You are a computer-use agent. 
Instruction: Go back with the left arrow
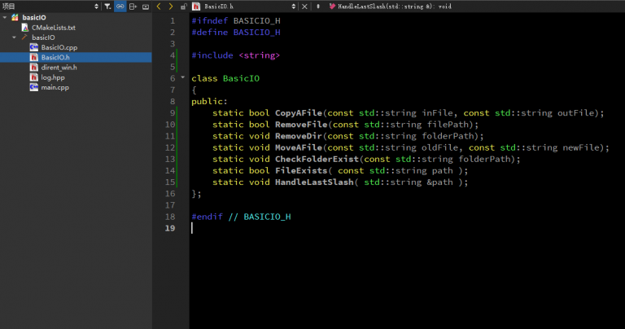tap(159, 6)
